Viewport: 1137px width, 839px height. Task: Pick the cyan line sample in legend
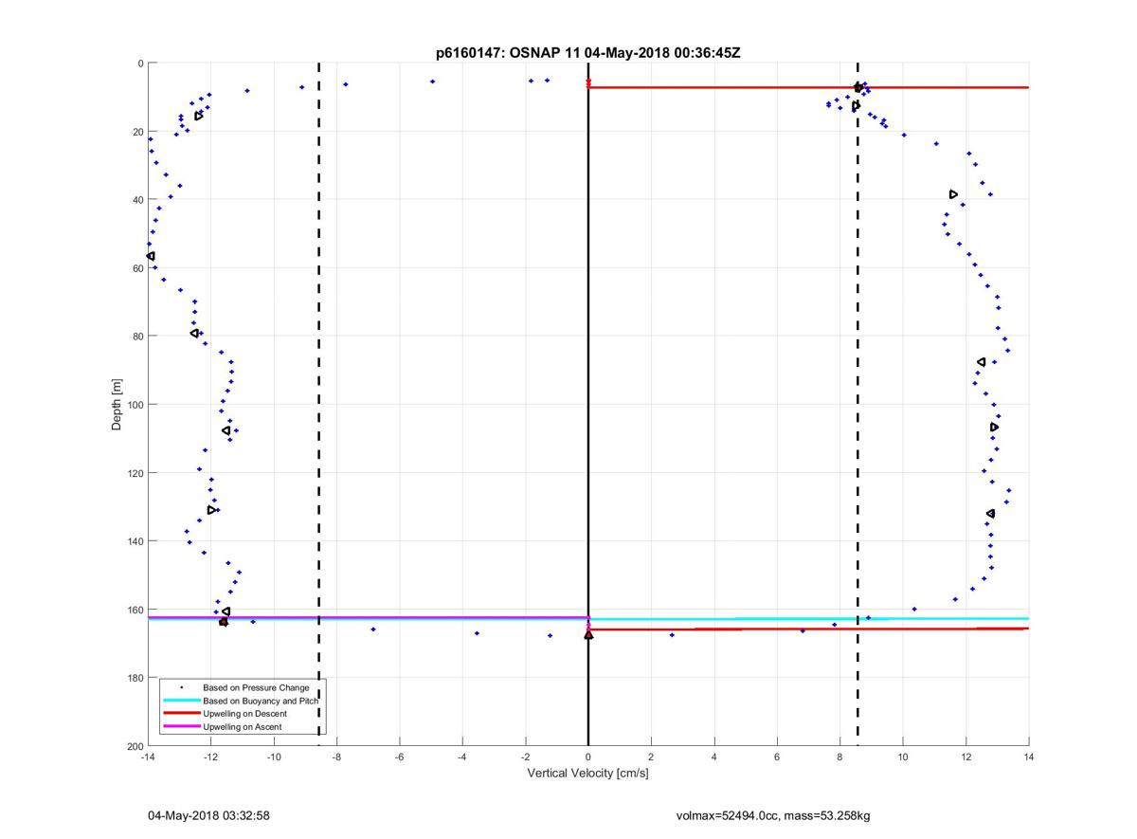(x=181, y=701)
